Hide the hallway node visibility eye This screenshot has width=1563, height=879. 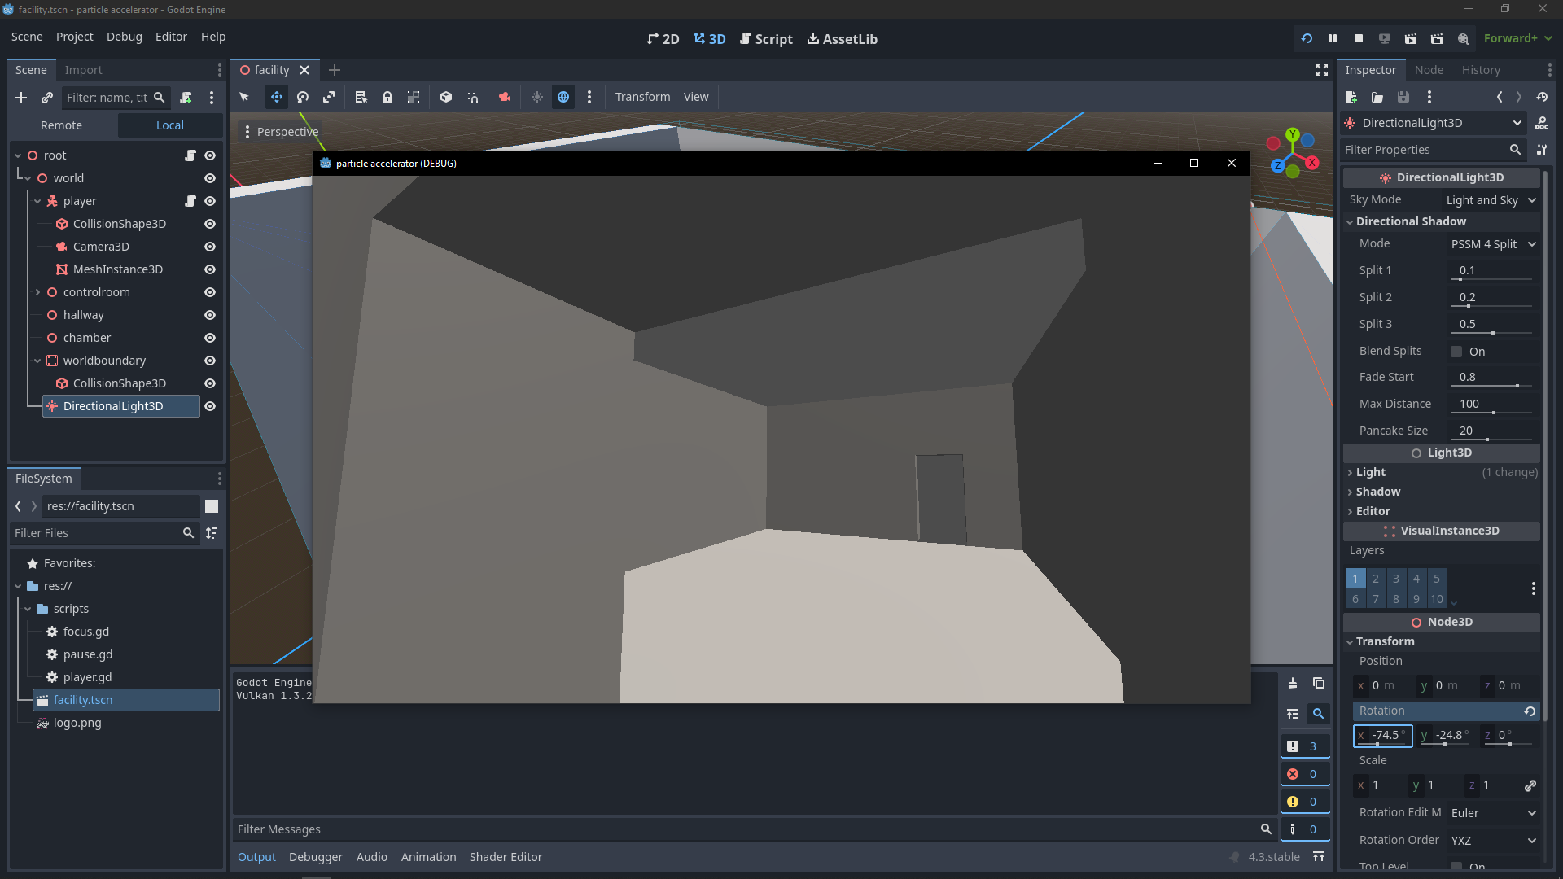pyautogui.click(x=210, y=315)
